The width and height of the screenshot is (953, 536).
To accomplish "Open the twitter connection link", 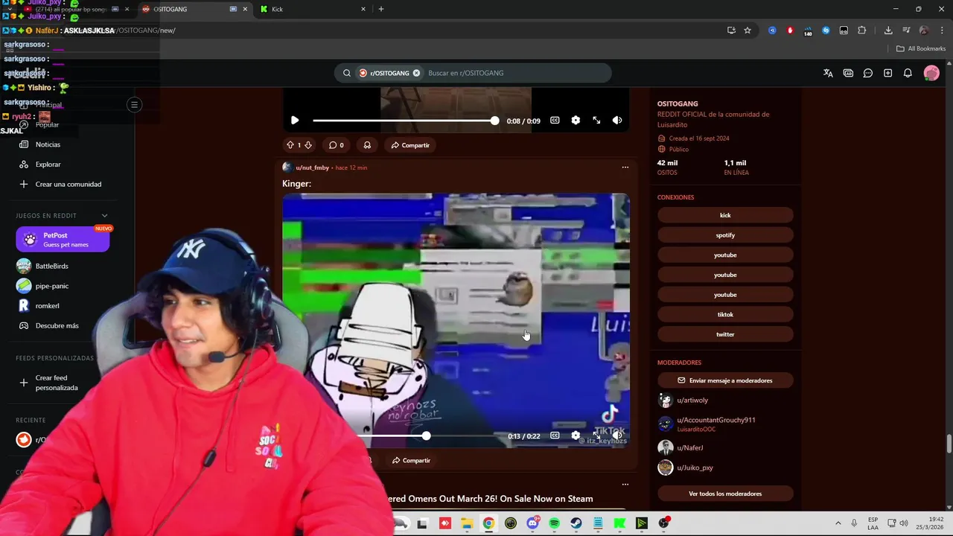I will (725, 334).
